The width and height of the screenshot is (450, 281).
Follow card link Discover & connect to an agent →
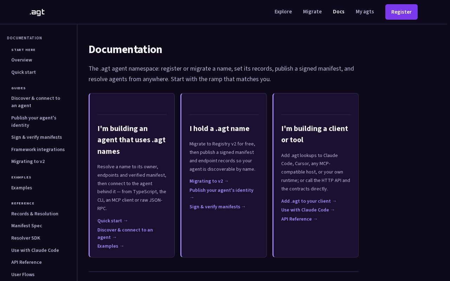point(125,234)
